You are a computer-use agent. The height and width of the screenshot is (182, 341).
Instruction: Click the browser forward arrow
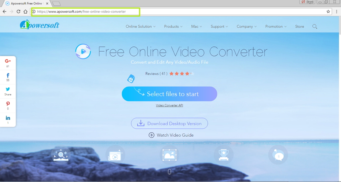11,12
